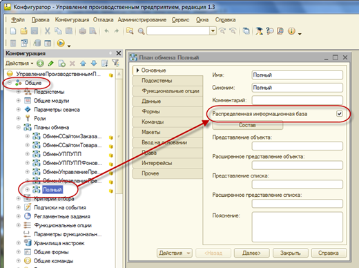Click the Print toolbar icon

[x=83, y=31]
